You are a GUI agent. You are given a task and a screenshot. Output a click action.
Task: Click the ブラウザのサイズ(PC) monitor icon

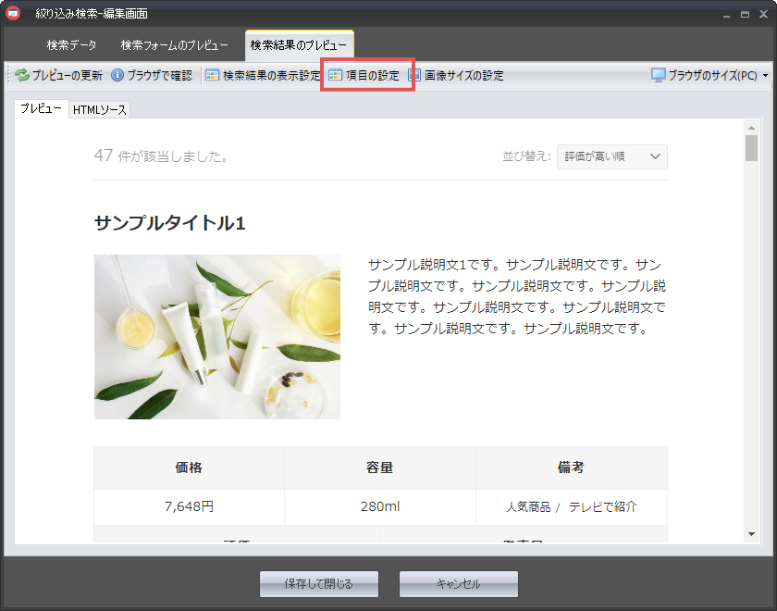pyautogui.click(x=659, y=76)
